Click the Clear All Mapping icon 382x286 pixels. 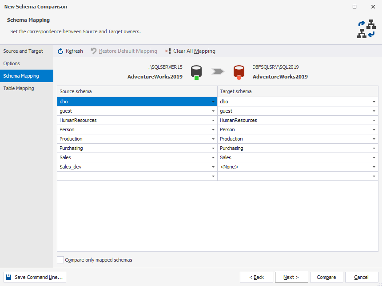167,51
